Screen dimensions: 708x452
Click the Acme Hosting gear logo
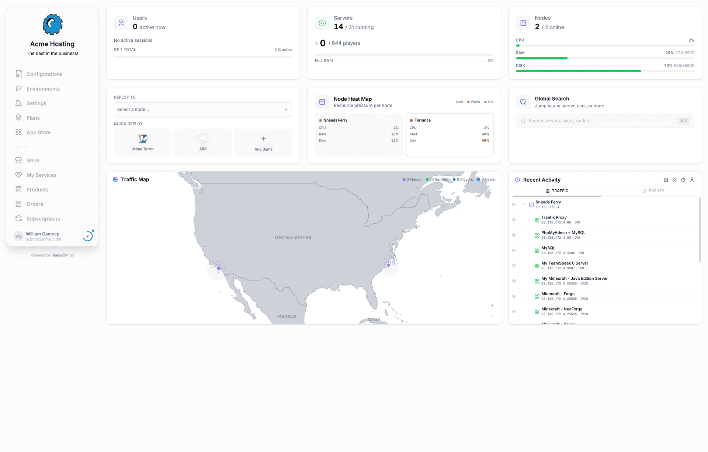click(52, 24)
